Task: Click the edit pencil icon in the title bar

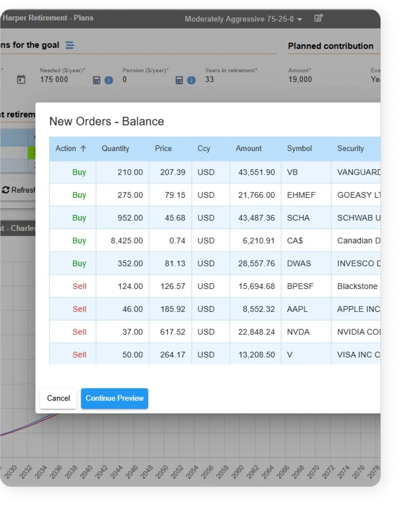Action: click(x=319, y=18)
